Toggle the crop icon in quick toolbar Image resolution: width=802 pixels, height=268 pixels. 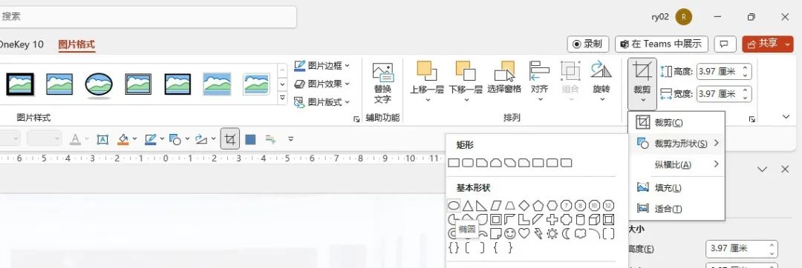pos(230,138)
